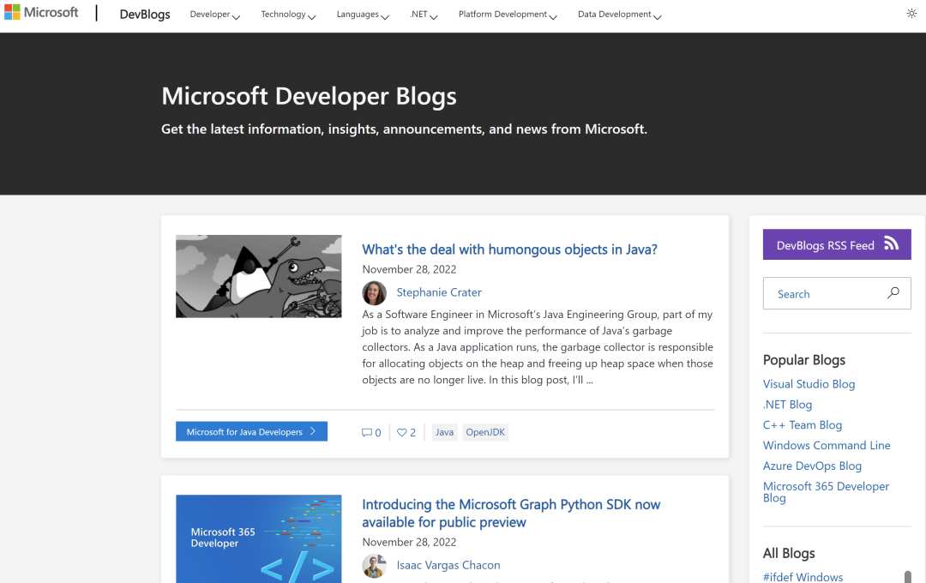Viewport: 926px width, 583px height.
Task: Click the Microsoft Developer Blogs heading
Action: point(309,96)
